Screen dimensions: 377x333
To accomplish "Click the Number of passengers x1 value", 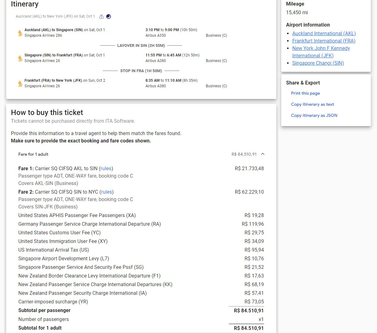I will pos(261,319).
